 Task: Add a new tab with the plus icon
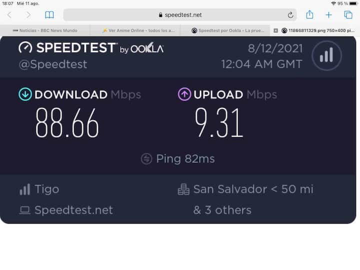328,15
